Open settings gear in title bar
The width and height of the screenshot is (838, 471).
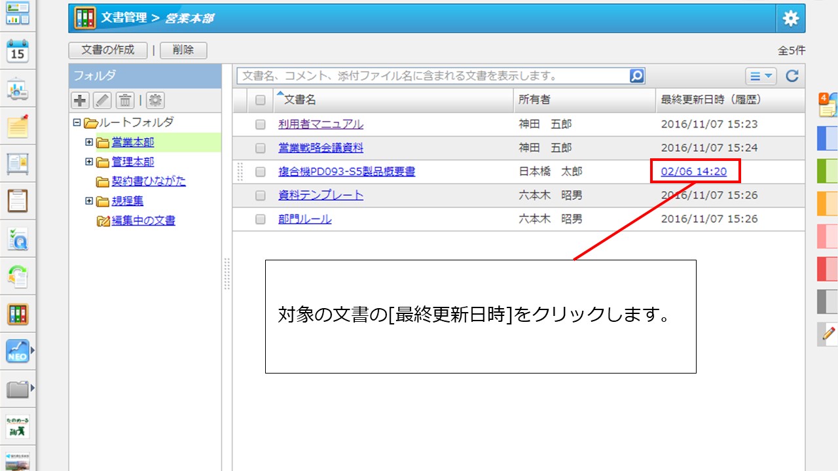[791, 18]
